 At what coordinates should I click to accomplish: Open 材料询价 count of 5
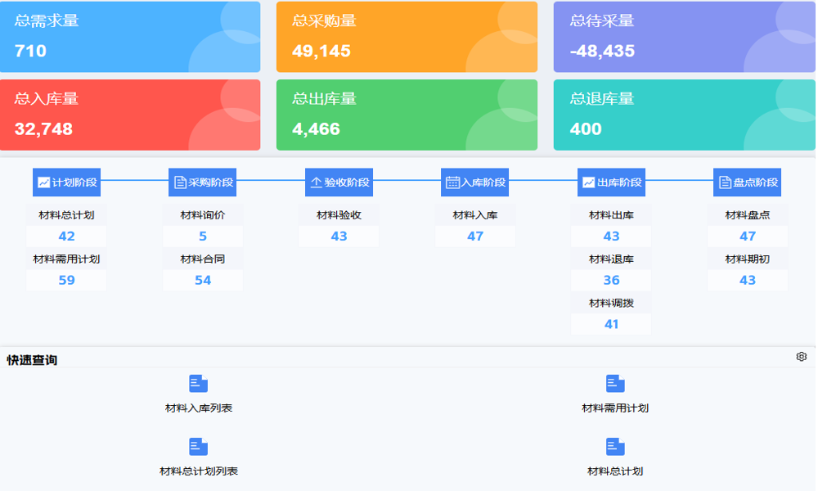tap(203, 236)
